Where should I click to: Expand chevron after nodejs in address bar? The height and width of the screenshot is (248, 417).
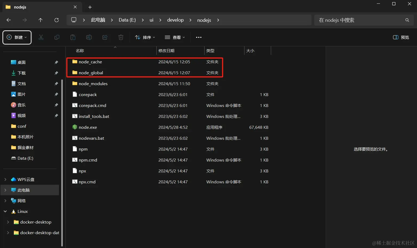pos(218,20)
